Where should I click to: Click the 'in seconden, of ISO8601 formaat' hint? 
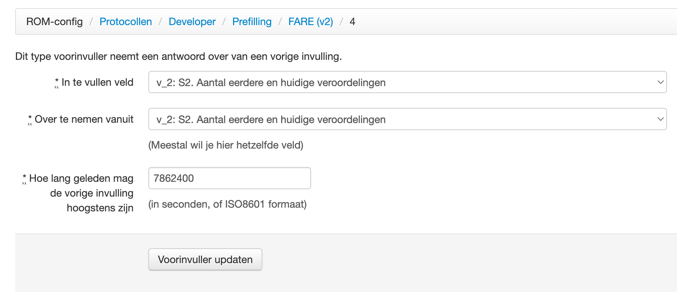[227, 204]
